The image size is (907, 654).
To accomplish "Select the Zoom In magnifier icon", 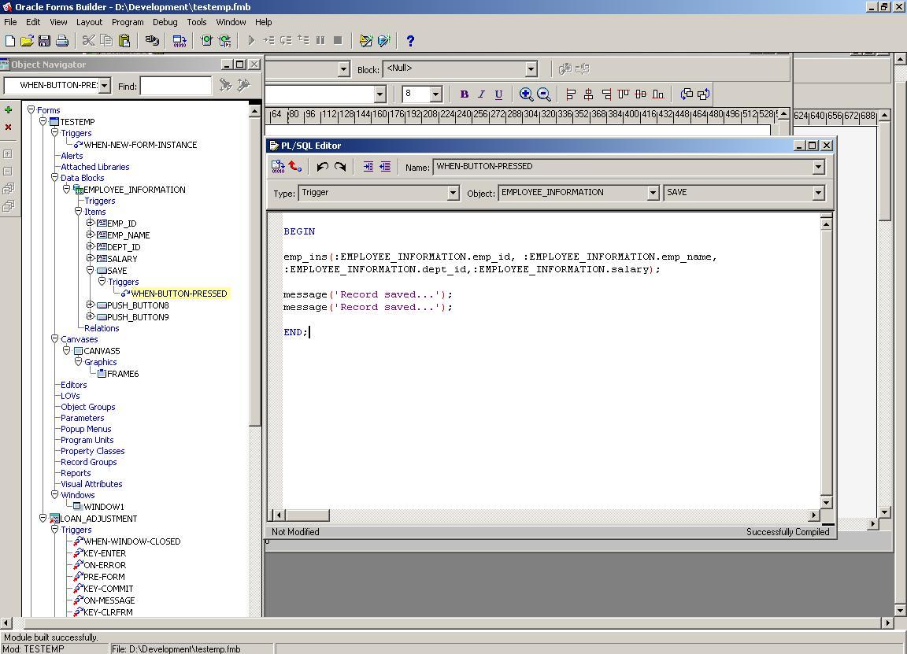I will pos(527,94).
